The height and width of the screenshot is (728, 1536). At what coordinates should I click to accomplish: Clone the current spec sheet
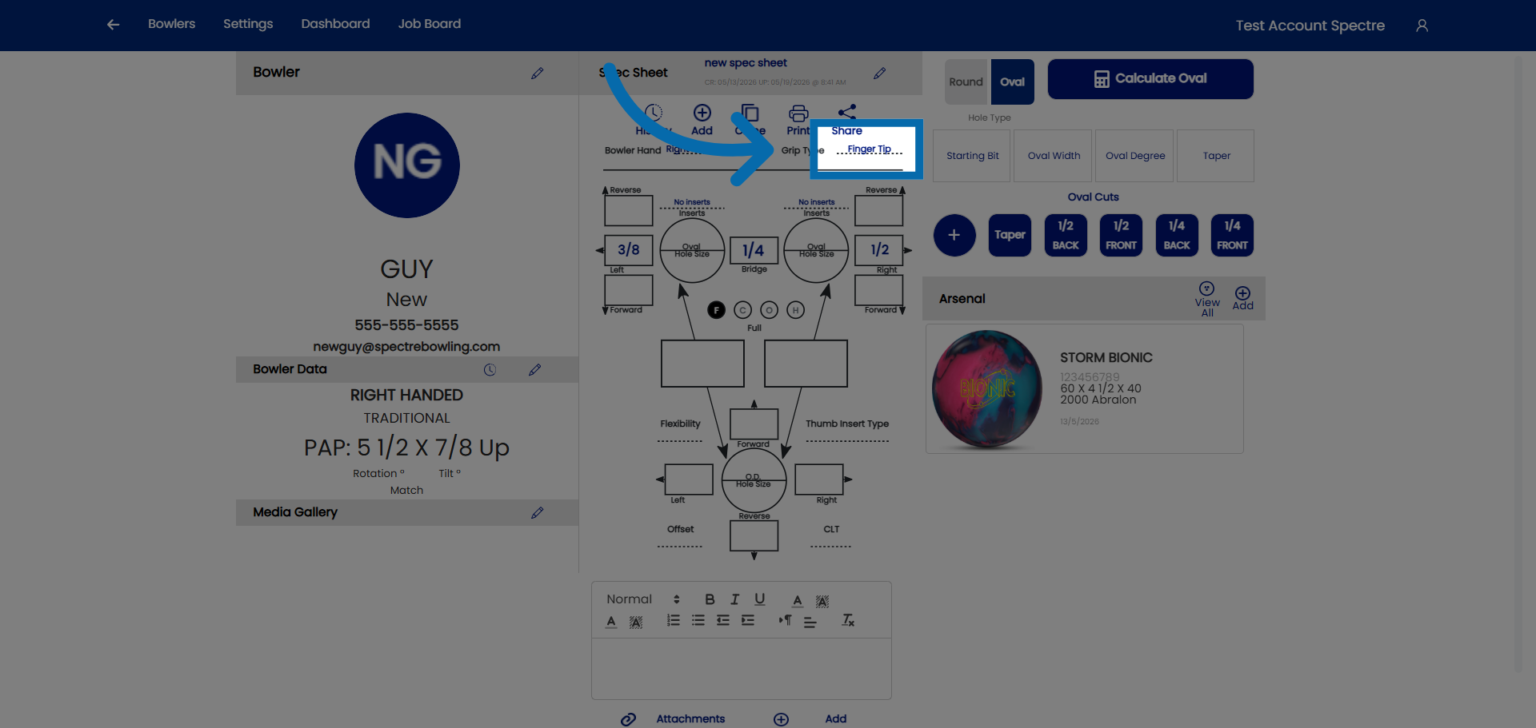[x=750, y=113]
